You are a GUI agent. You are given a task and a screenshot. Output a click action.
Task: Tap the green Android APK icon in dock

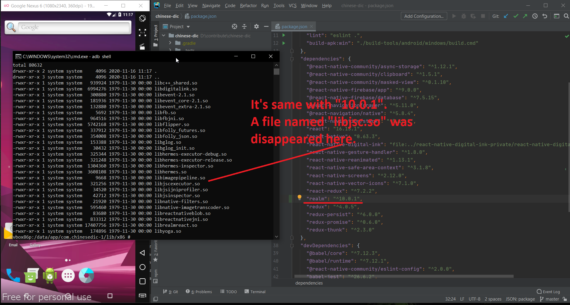50,276
